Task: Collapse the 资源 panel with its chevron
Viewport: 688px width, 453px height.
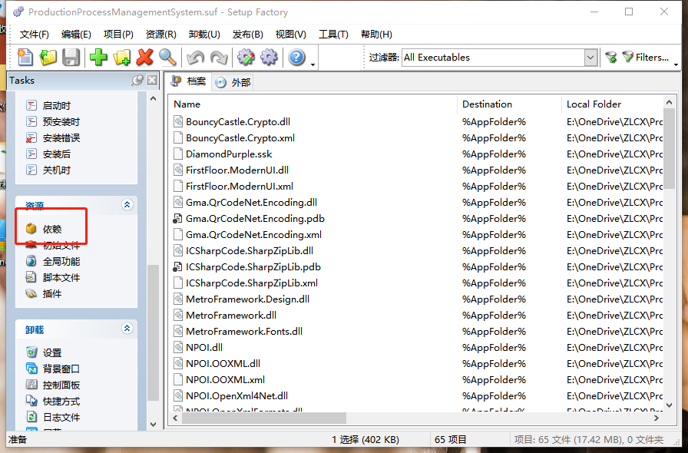Action: (x=127, y=204)
